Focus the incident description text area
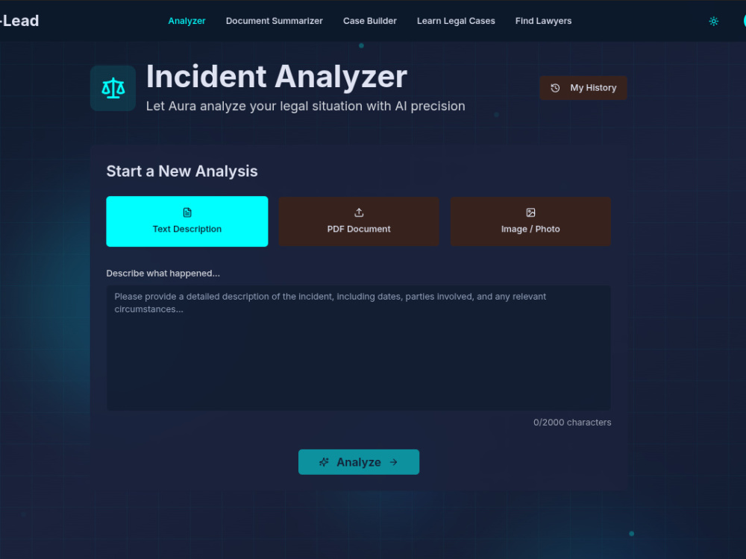746x559 pixels. coord(359,348)
